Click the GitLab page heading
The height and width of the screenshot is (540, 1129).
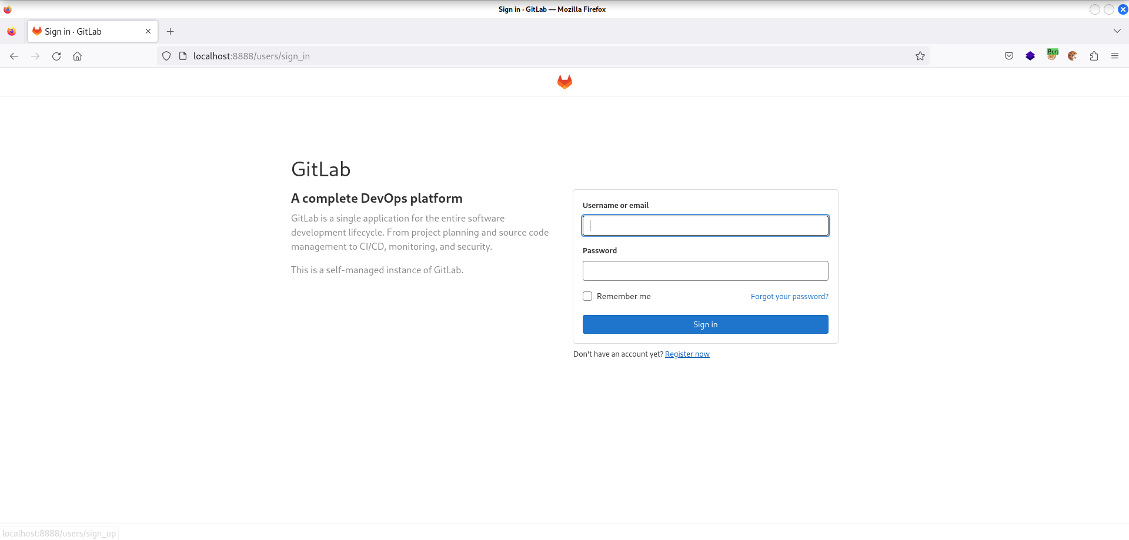click(321, 169)
